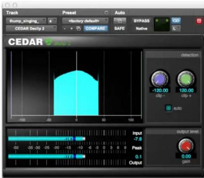The width and height of the screenshot is (204, 178).
Task: Click the input level meter bar
Action: pyautogui.click(x=46, y=139)
